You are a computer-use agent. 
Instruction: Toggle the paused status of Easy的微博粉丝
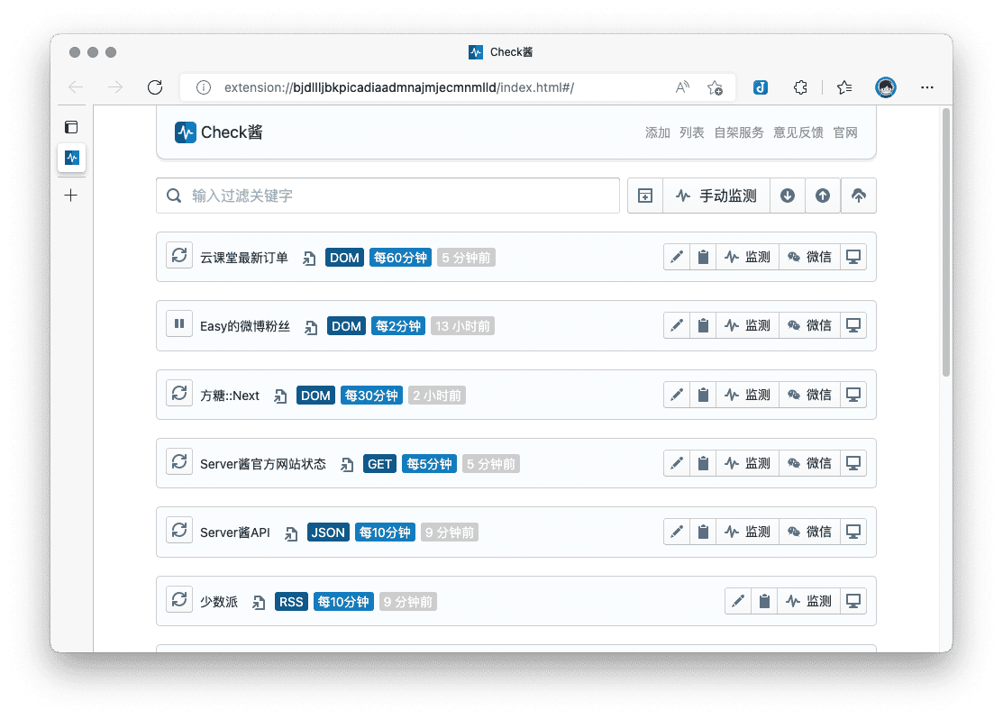point(179,323)
